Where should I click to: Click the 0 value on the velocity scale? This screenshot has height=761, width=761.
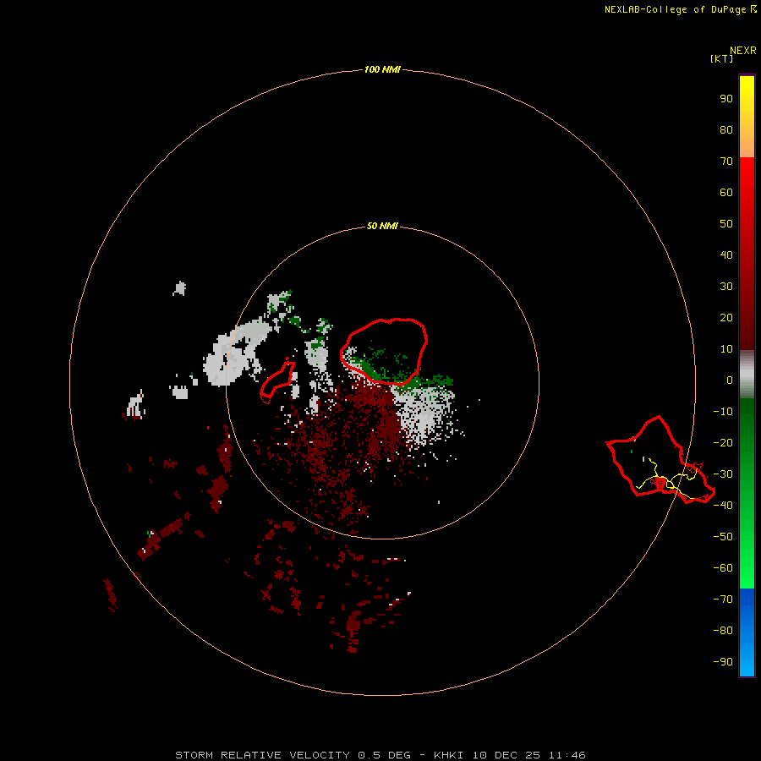(730, 380)
